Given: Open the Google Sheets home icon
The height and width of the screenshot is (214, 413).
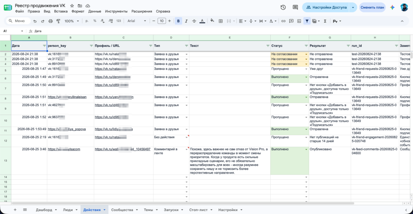Looking at the screenshot, I should tap(8, 7).
